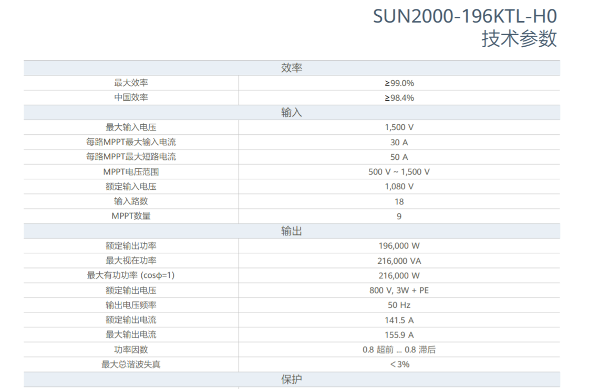589x389 pixels.
Task: Select the 216,000 W value
Action: click(x=399, y=275)
